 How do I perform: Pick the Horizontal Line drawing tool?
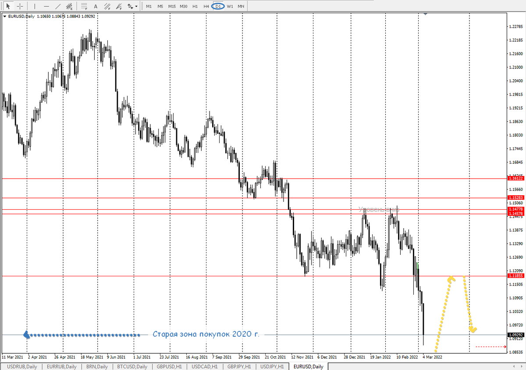click(x=46, y=6)
